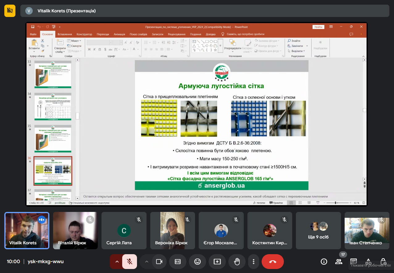This screenshot has height=273, width=394.
Task: Click the fit slide to window icon
Action: (363, 203)
